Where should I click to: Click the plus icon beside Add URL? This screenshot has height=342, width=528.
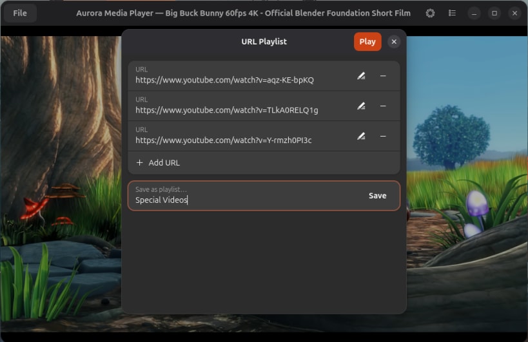[139, 163]
